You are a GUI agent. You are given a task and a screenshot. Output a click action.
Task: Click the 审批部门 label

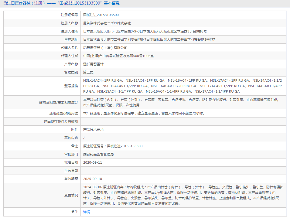tap(71, 154)
